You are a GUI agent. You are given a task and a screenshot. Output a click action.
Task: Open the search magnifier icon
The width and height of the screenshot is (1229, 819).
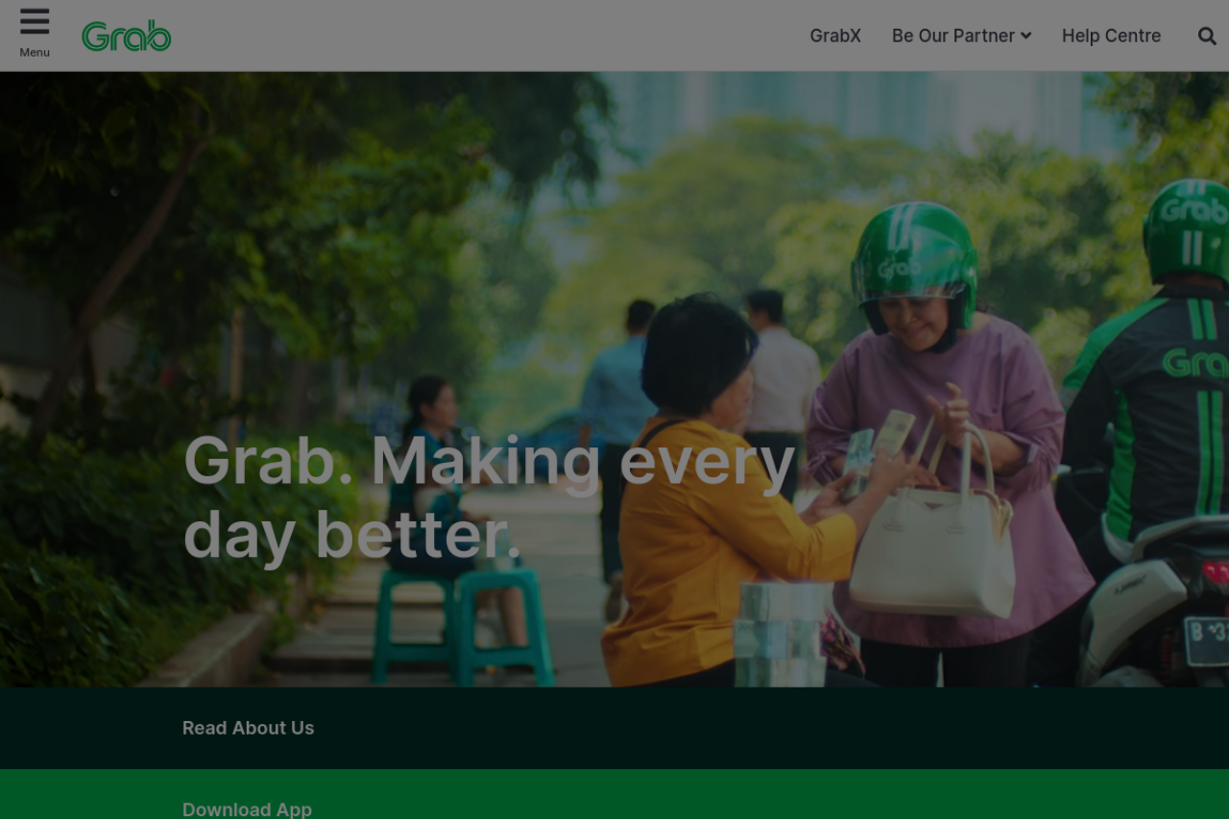[1207, 36]
